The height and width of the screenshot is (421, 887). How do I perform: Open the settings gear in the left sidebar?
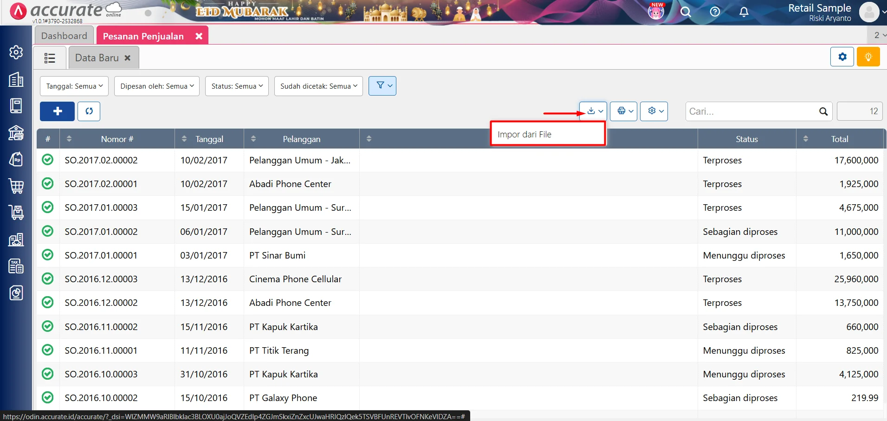(16, 52)
